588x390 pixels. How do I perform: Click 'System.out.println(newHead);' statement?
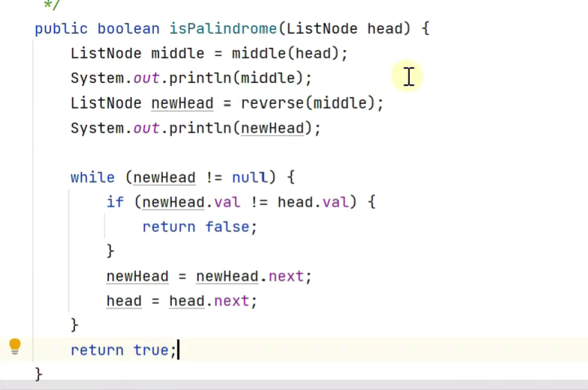(x=196, y=128)
